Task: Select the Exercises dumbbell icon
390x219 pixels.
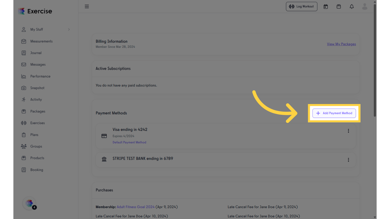Action: (x=23, y=123)
